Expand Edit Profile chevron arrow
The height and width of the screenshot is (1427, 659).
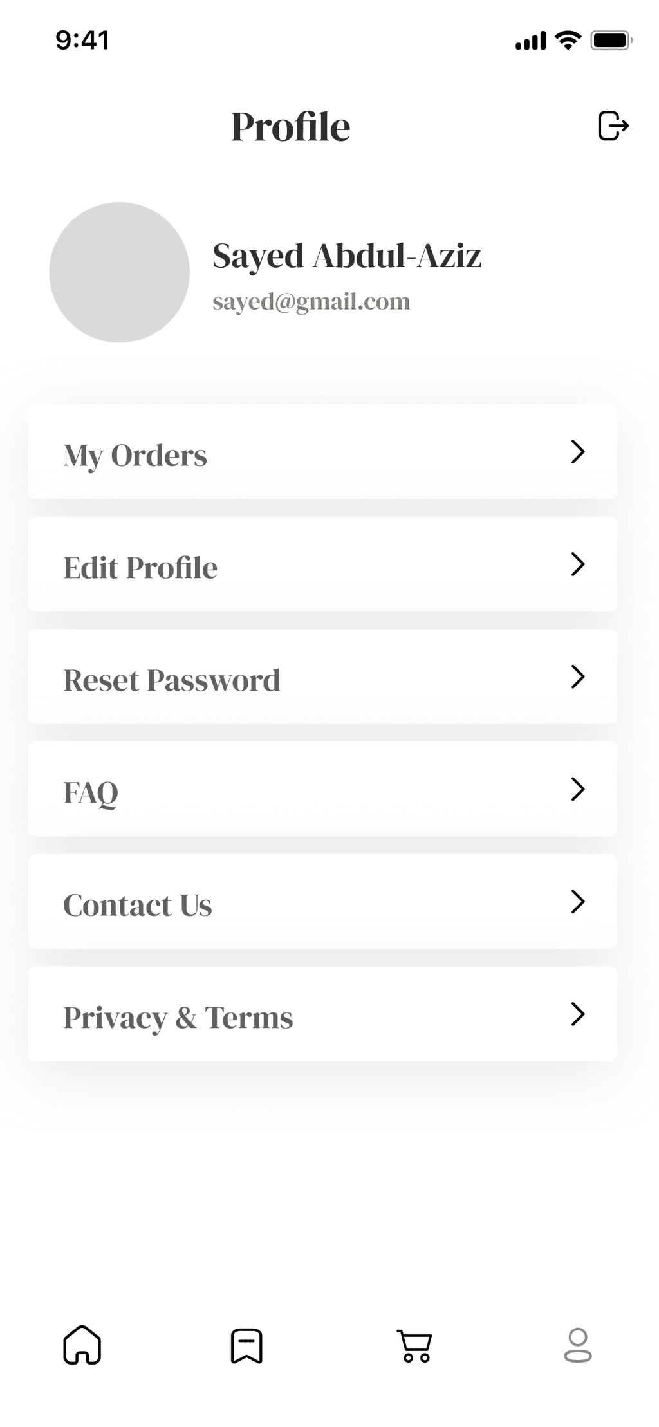click(x=577, y=564)
